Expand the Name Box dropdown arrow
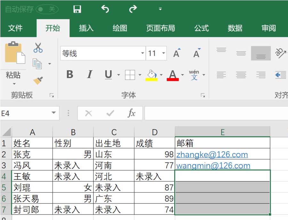Viewport: 288px width, 220px height. (x=54, y=113)
